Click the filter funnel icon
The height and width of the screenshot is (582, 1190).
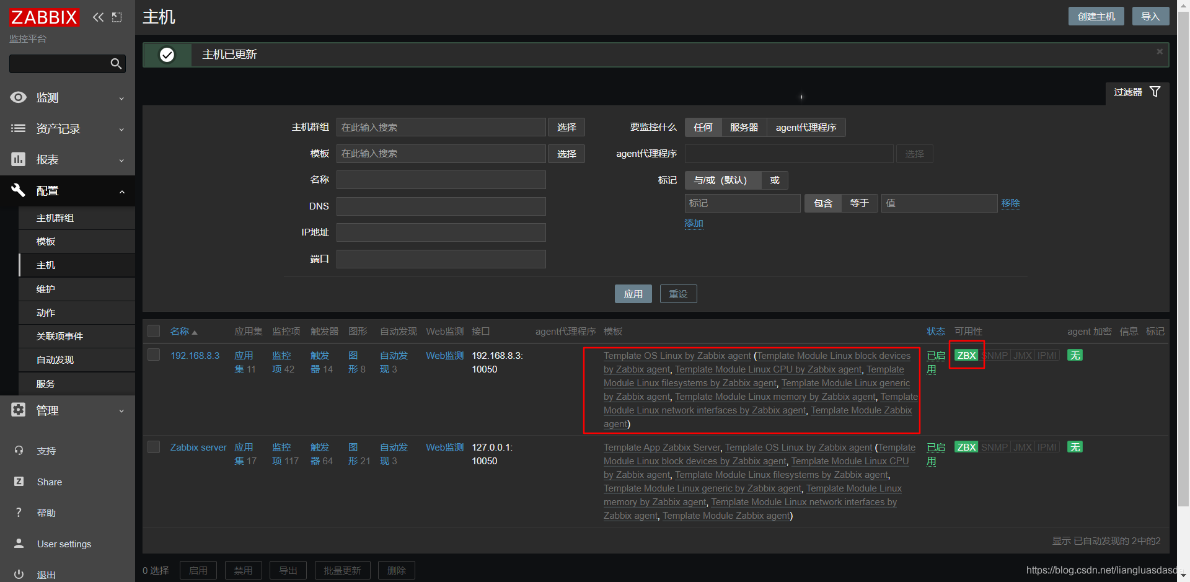tap(1155, 92)
